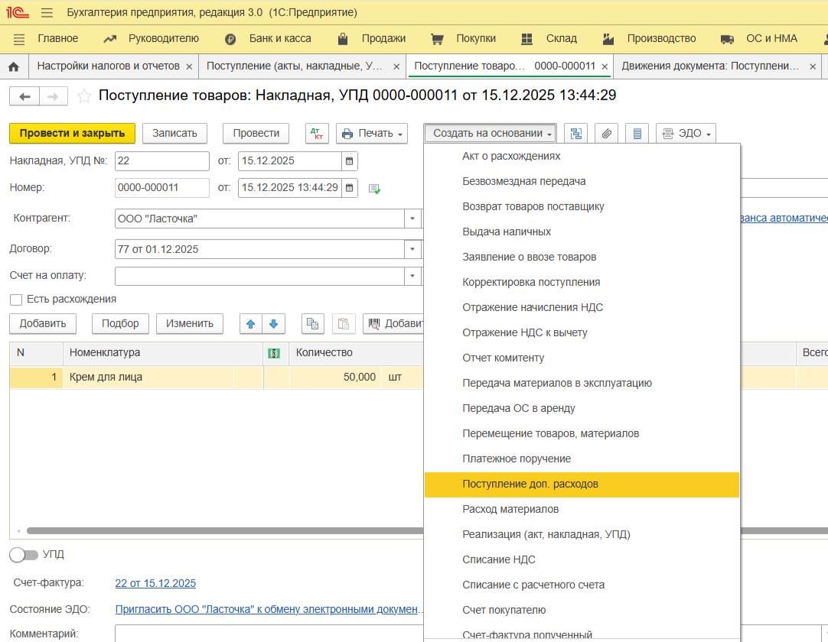Click the home page icon tab
828x642 pixels.
coord(13,66)
